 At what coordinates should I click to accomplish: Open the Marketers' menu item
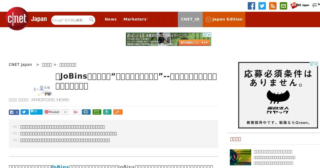click(135, 19)
